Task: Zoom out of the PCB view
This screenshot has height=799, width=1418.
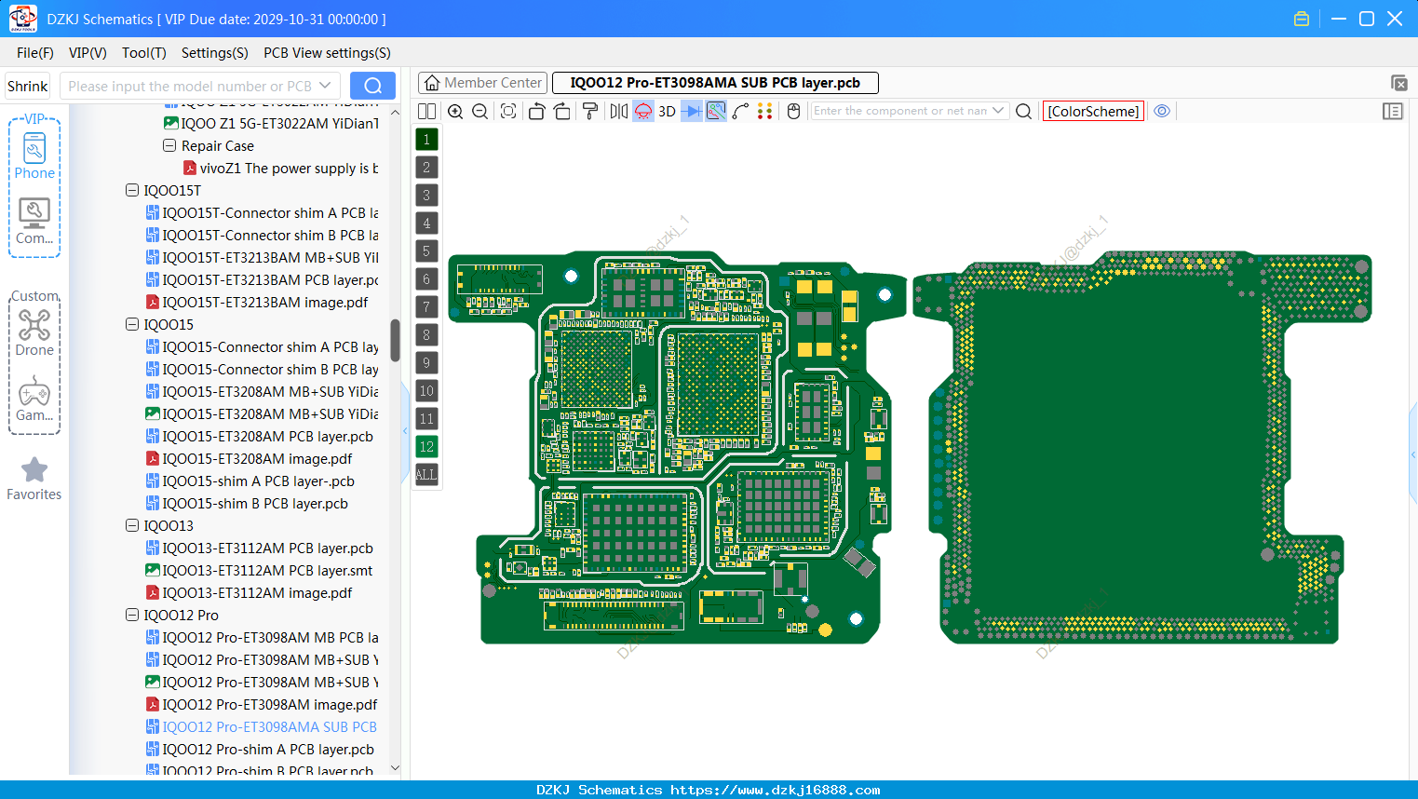Action: tap(480, 111)
